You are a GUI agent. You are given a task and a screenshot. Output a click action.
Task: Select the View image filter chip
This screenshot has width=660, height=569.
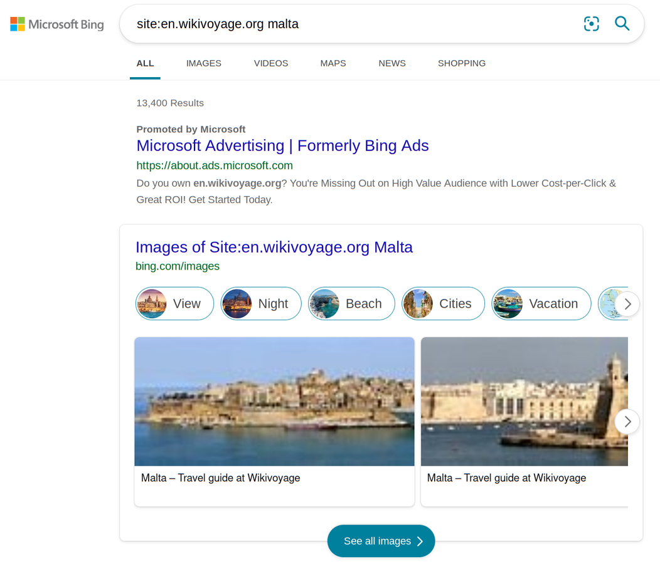pos(174,304)
